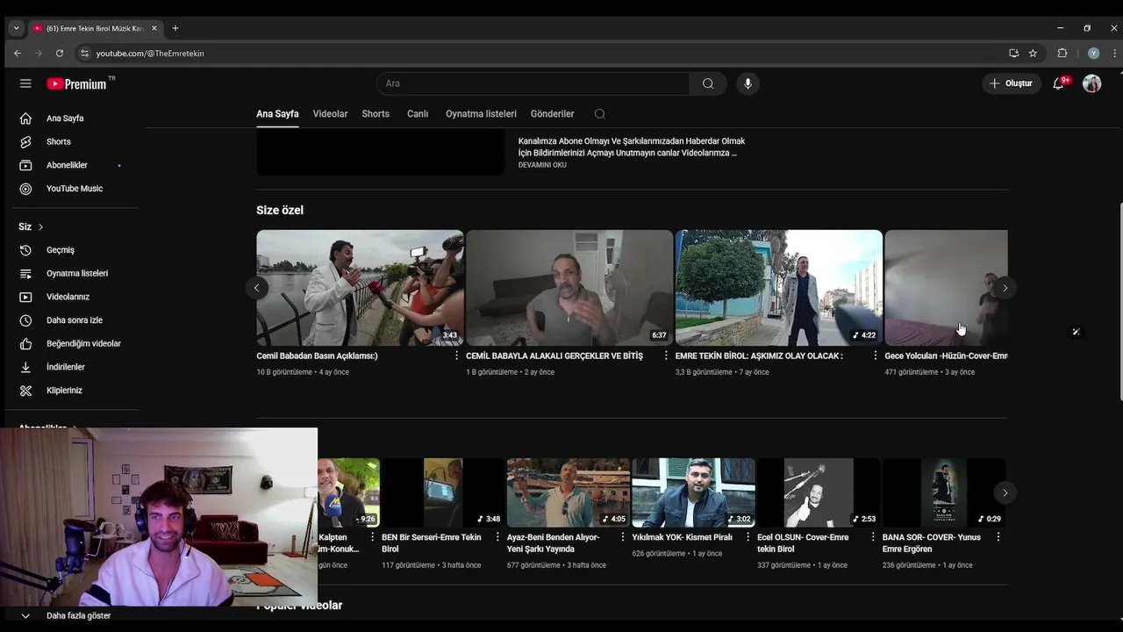Open Ayaz-Beni Benden Alıyor thumbnail
This screenshot has width=1123, height=632.
(x=569, y=492)
